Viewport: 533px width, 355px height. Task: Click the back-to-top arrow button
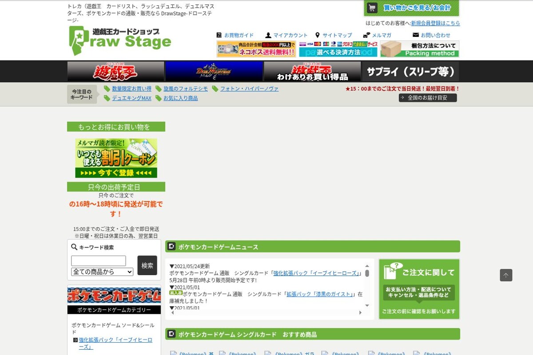point(506,275)
